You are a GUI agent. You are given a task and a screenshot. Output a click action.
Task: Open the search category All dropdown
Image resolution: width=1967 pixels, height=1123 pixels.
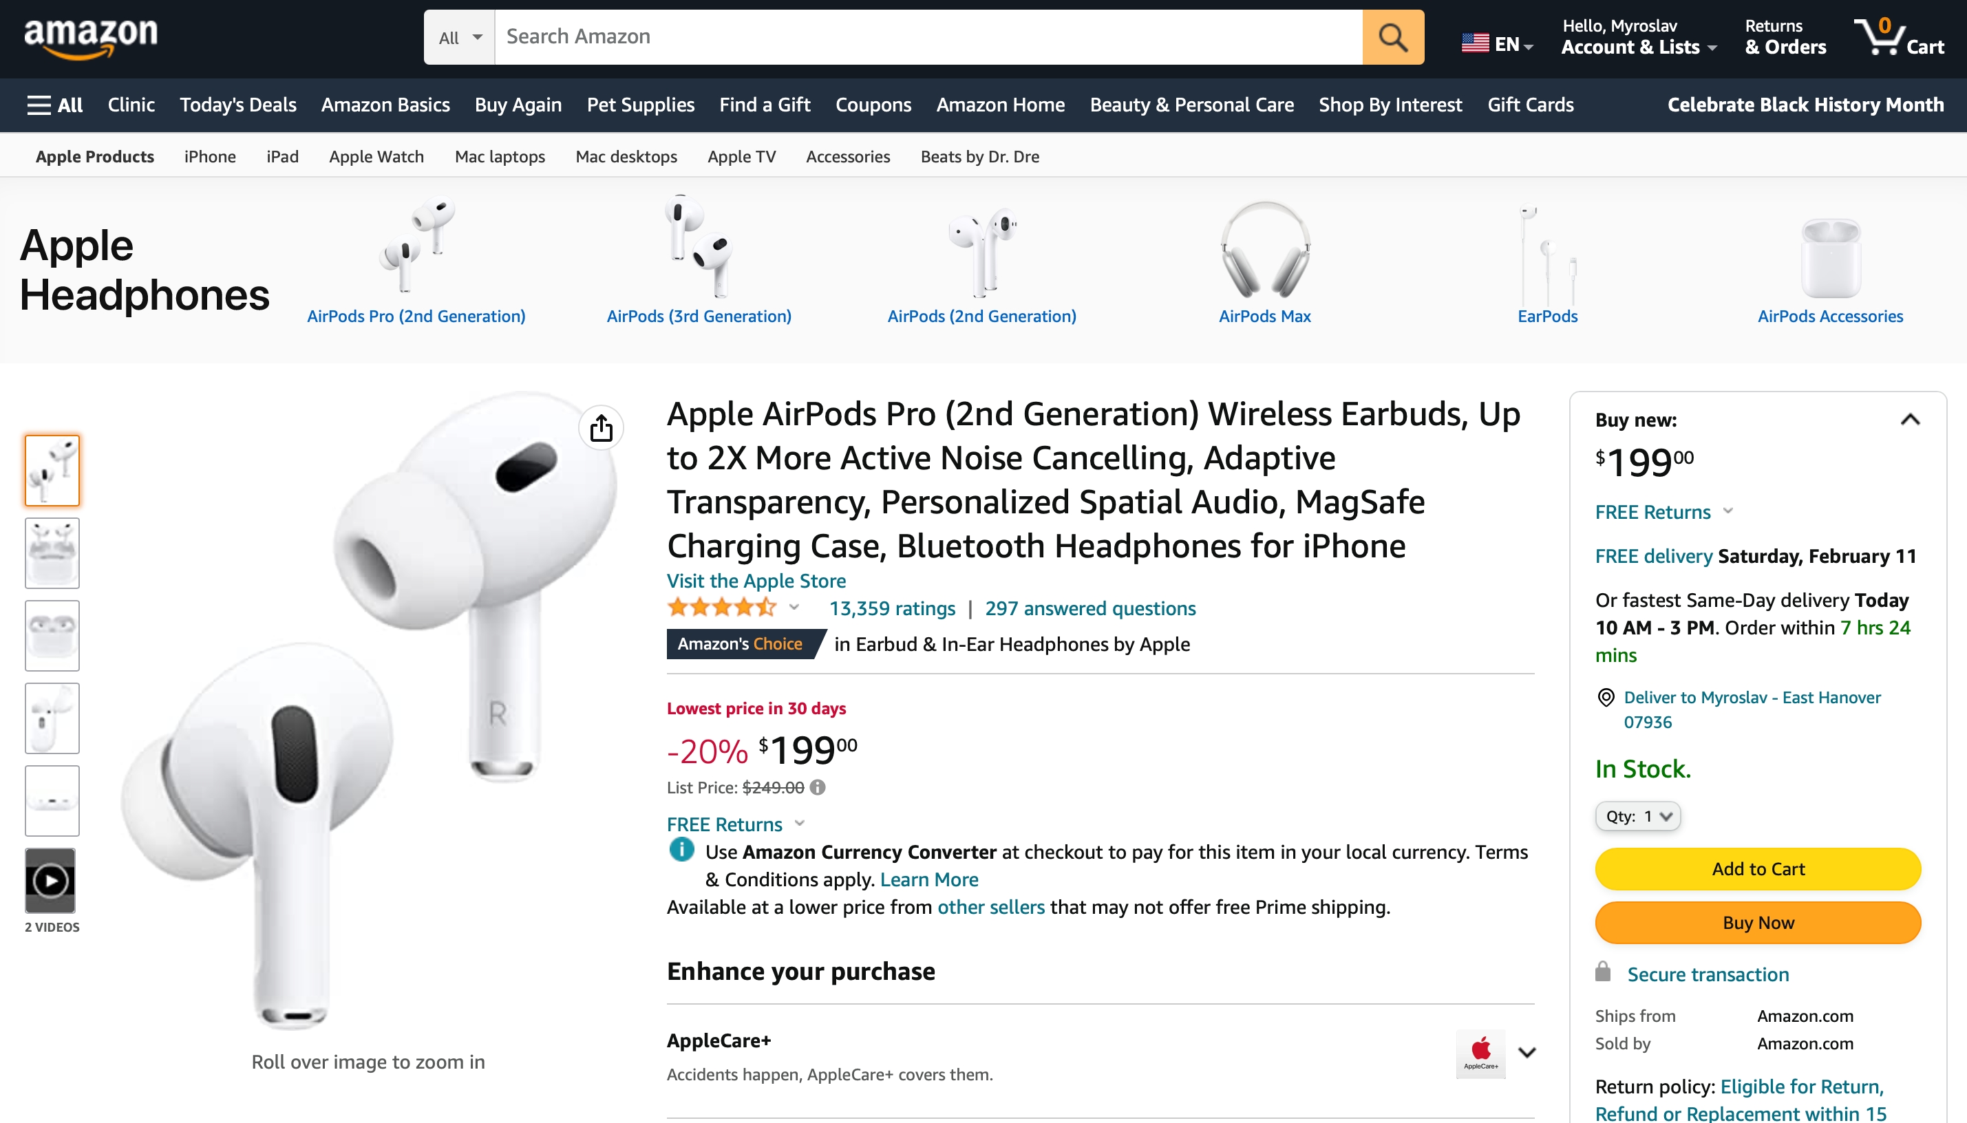pyautogui.click(x=460, y=37)
